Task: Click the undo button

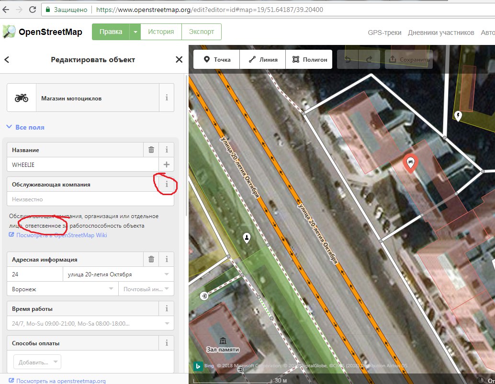Action: [x=348, y=59]
